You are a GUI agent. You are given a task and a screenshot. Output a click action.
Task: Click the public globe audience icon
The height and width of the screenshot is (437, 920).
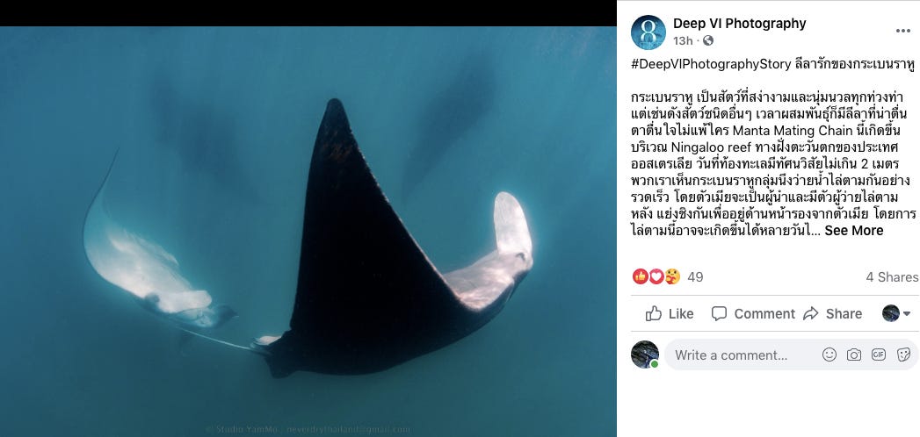pos(708,40)
